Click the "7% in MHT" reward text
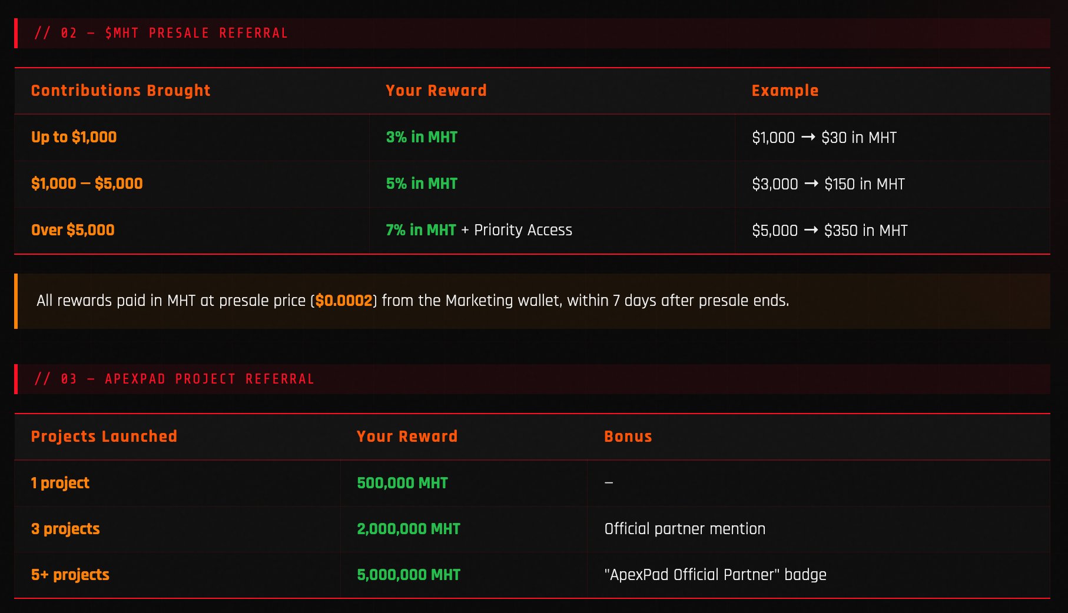 (x=421, y=230)
